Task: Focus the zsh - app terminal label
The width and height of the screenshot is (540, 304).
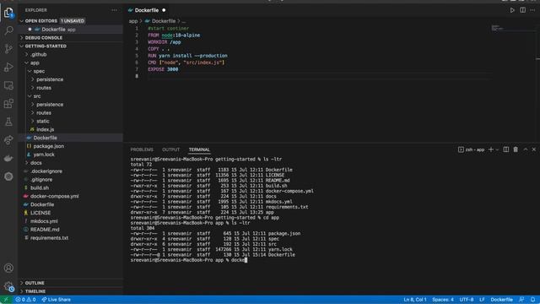Action: pyautogui.click(x=471, y=149)
